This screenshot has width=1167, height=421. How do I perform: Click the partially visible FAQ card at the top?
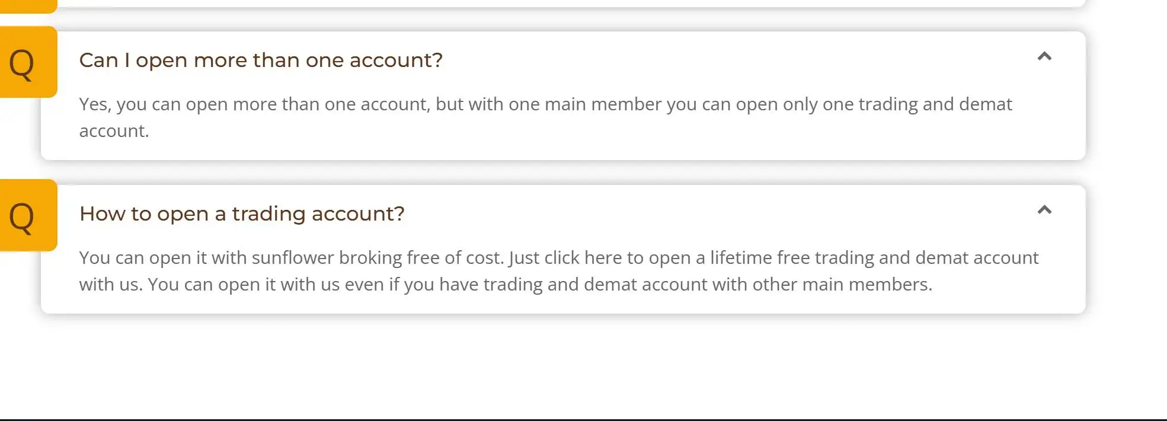pyautogui.click(x=569, y=3)
